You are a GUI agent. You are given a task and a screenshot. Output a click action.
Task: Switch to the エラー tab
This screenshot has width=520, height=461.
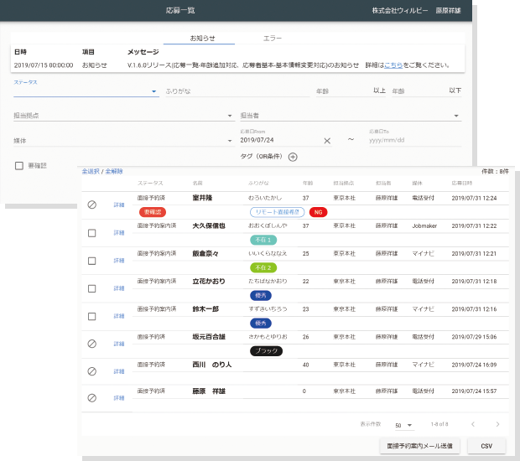pyautogui.click(x=273, y=39)
